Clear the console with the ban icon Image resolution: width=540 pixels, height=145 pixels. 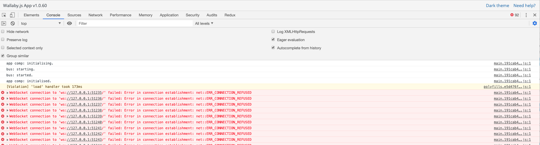tap(13, 23)
